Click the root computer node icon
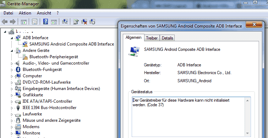This screenshot has height=138, width=268. [x=11, y=31]
